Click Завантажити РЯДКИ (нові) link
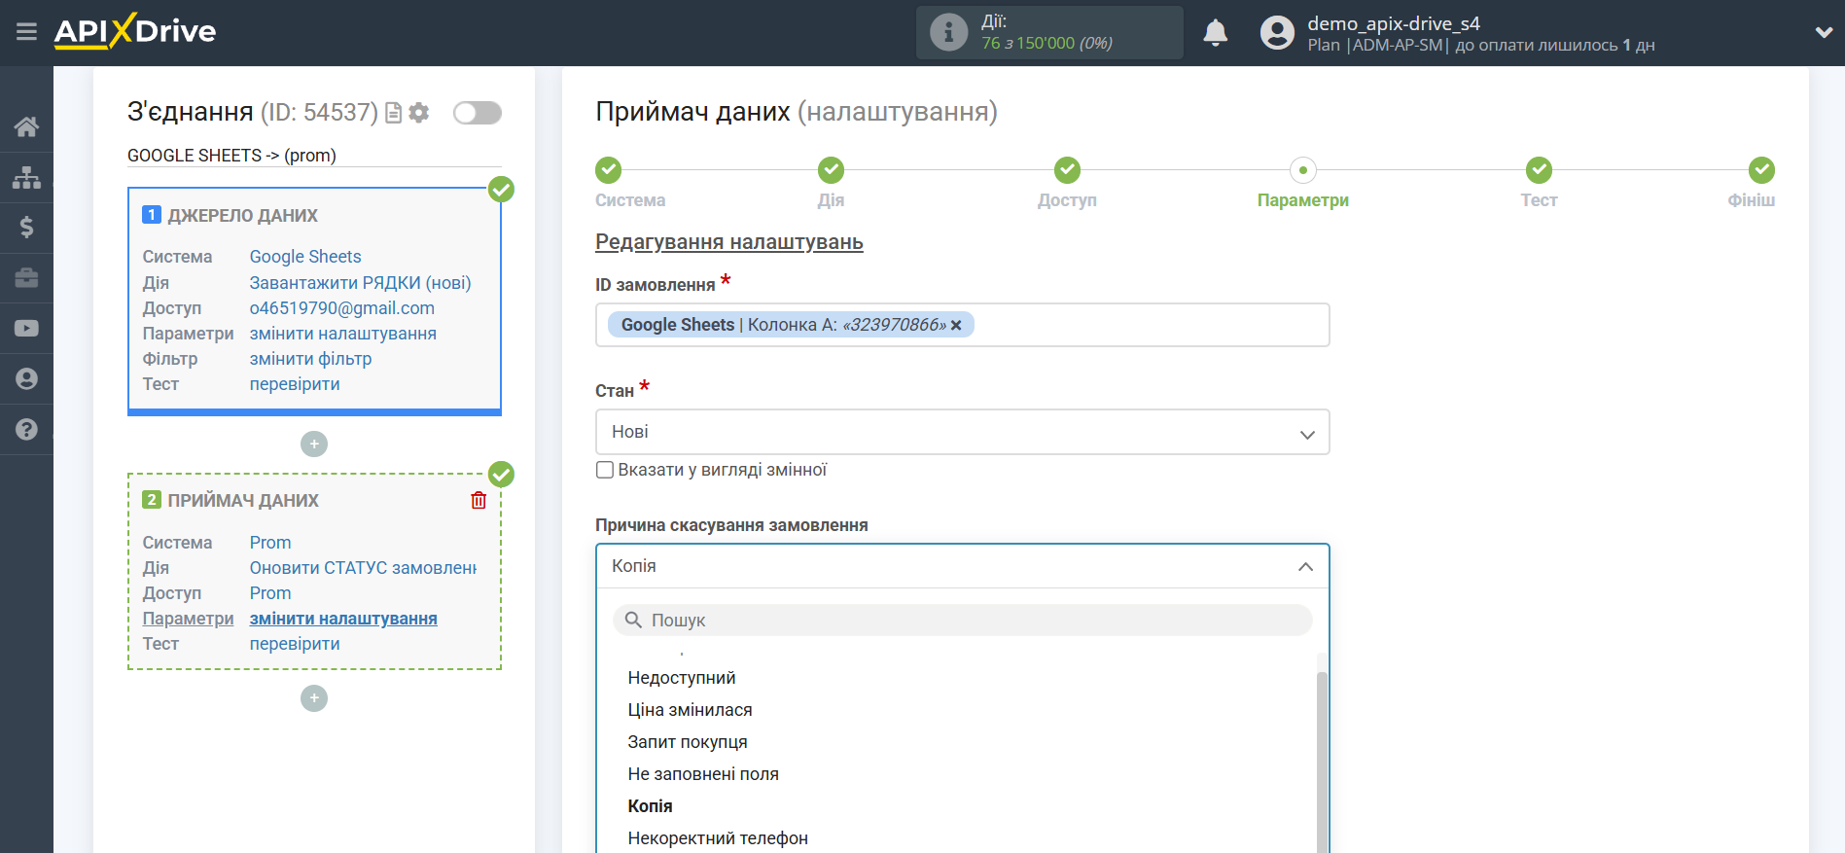The width and height of the screenshot is (1845, 853). (x=360, y=283)
